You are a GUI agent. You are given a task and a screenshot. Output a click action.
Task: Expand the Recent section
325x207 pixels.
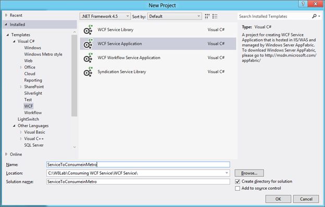point(6,15)
